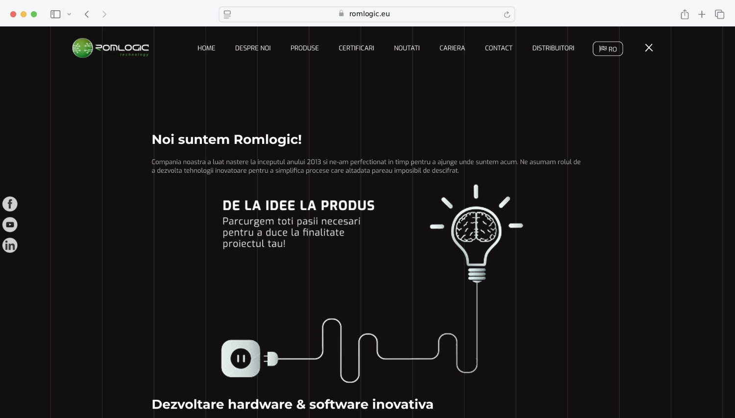Click the "Parcurgem toti pasii necesari" text
Screen dimensions: 735x418
point(292,232)
